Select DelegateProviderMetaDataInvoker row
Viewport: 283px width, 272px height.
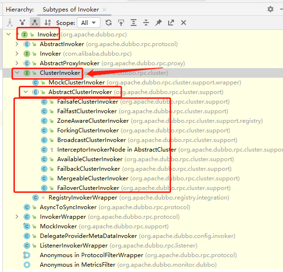143,236
